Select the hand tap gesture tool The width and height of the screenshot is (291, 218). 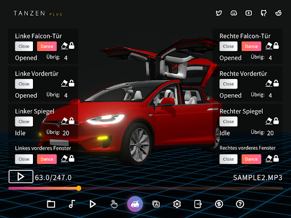[x=114, y=204]
